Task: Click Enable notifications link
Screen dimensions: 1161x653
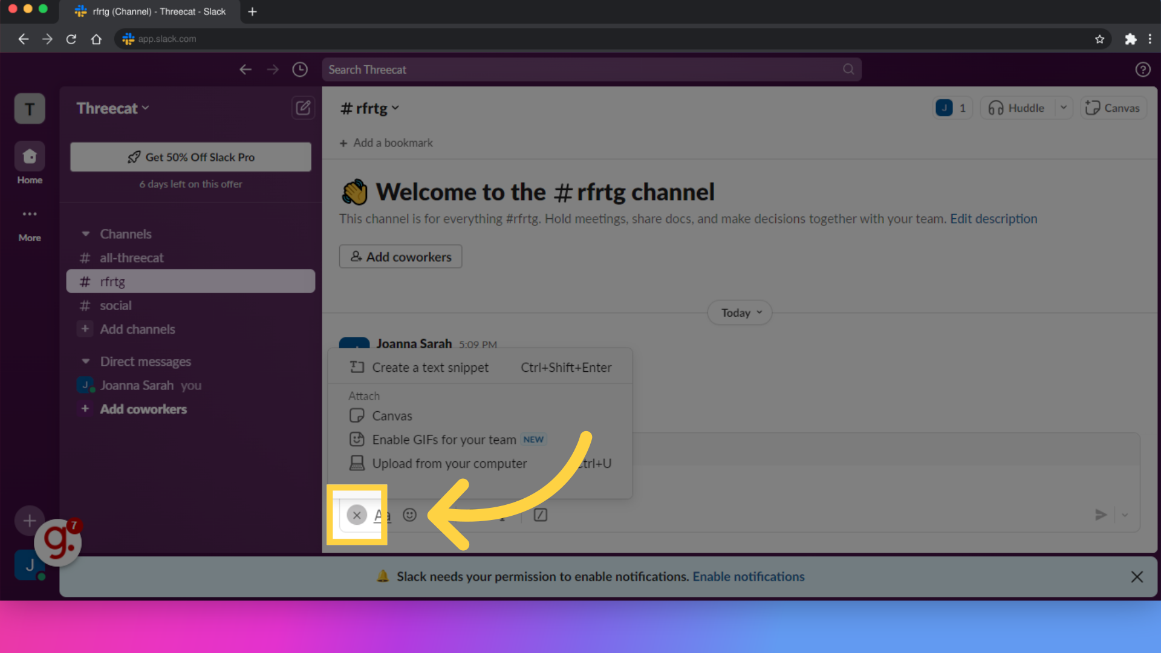Action: (749, 577)
